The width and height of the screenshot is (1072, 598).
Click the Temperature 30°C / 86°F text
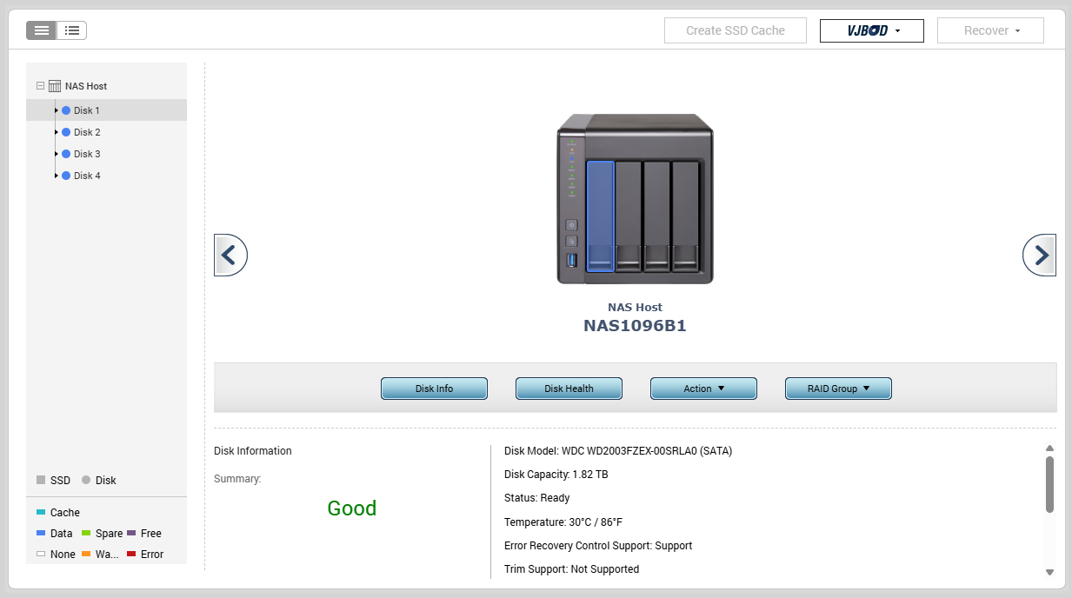coord(563,522)
